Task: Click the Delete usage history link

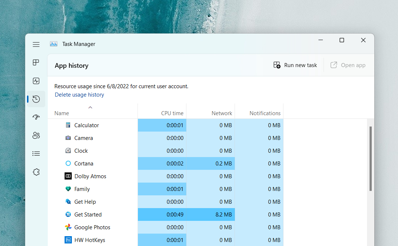Action: point(80,95)
